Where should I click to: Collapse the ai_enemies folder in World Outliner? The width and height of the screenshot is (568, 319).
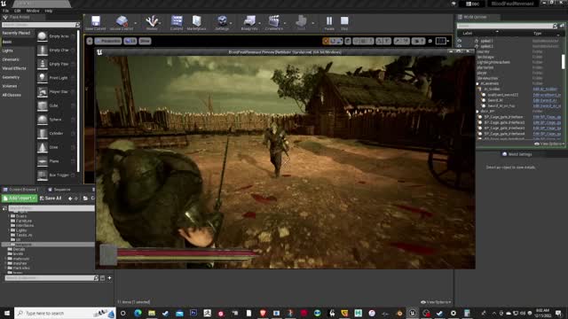click(x=477, y=83)
